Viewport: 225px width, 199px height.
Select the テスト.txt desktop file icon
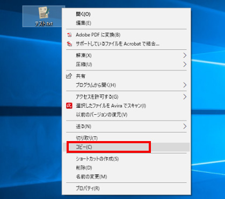tap(43, 16)
